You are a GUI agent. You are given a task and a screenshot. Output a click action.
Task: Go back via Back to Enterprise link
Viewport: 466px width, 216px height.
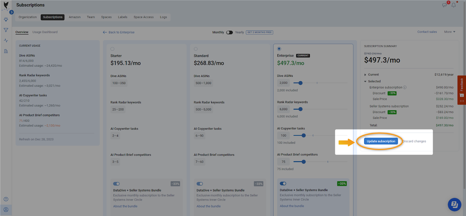coord(121,32)
